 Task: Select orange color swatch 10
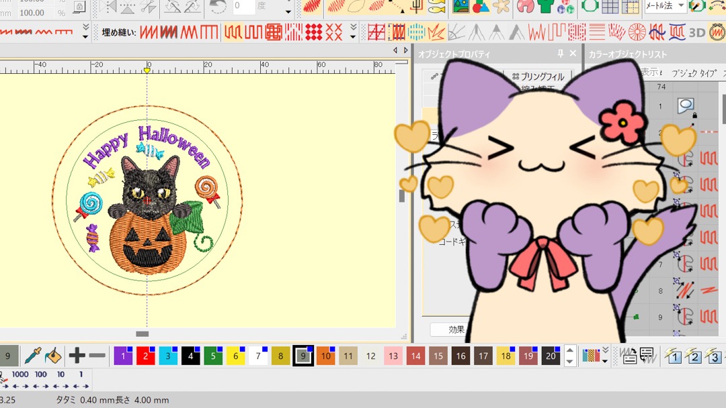point(326,356)
